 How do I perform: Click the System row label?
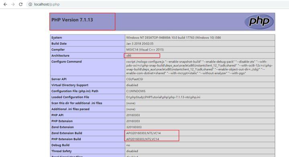click(x=57, y=38)
